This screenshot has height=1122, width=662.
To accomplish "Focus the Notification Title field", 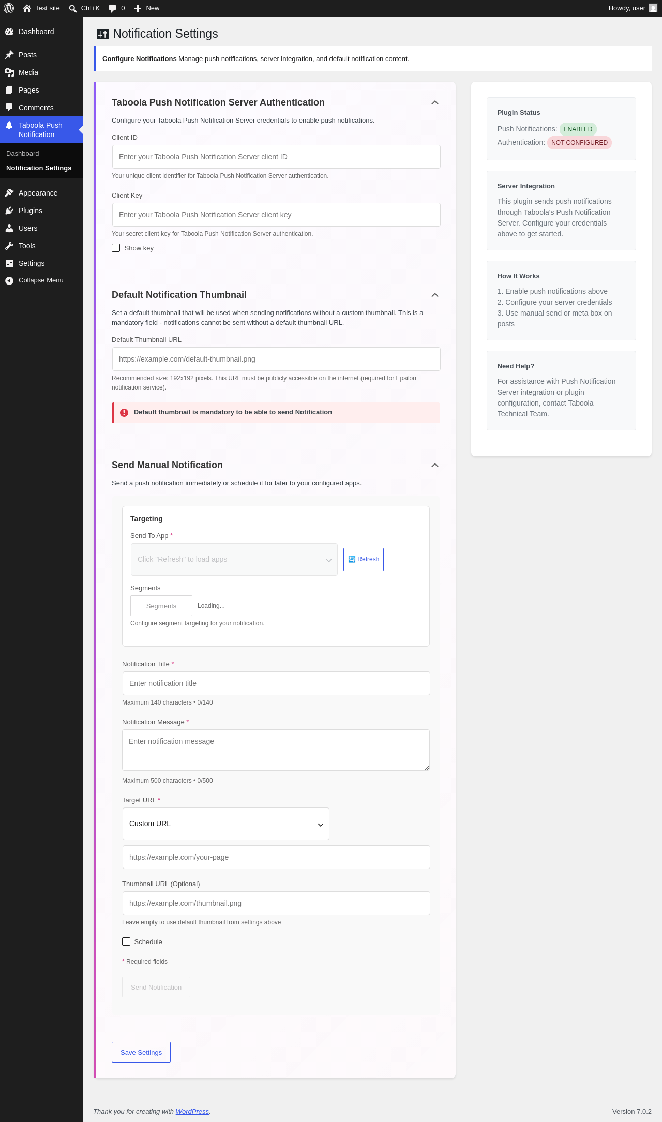I will tap(276, 683).
